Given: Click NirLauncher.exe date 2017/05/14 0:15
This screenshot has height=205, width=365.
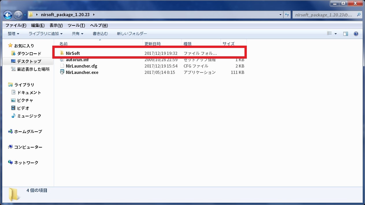Looking at the screenshot, I should 160,72.
